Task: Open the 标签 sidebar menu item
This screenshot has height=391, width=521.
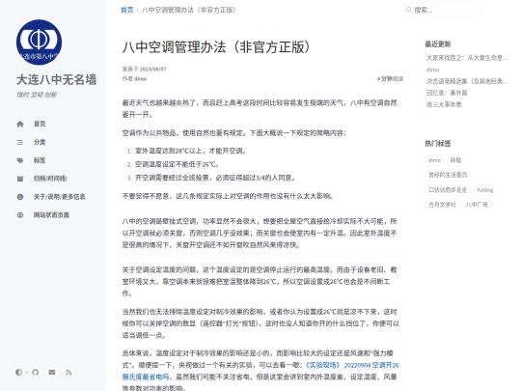Action: coord(40,160)
